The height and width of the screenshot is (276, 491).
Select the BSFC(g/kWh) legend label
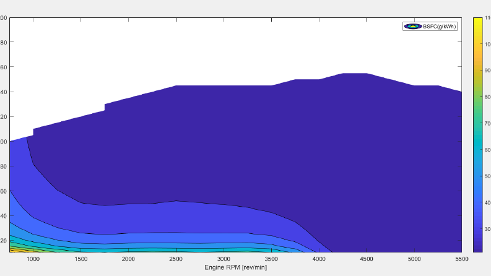click(x=440, y=26)
